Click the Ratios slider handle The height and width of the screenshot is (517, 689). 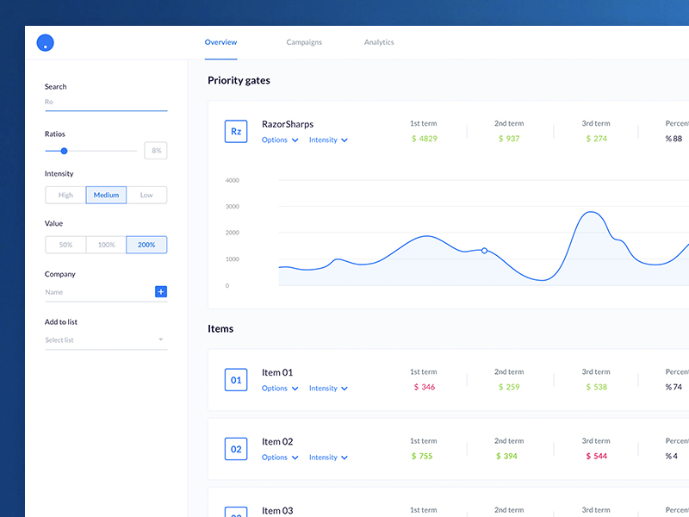coord(64,151)
